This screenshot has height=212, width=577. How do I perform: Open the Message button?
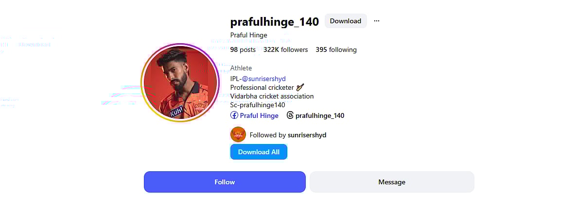[392, 182]
